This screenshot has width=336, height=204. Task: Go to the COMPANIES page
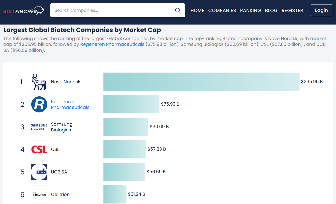click(222, 11)
